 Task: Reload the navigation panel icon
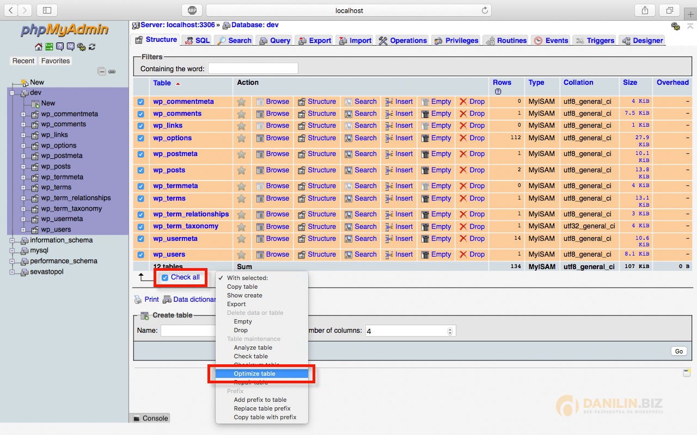91,47
